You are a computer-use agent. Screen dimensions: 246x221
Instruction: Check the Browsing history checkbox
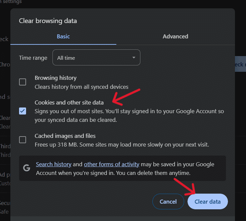(23, 82)
